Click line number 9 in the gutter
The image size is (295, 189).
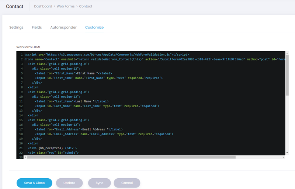(x=22, y=92)
